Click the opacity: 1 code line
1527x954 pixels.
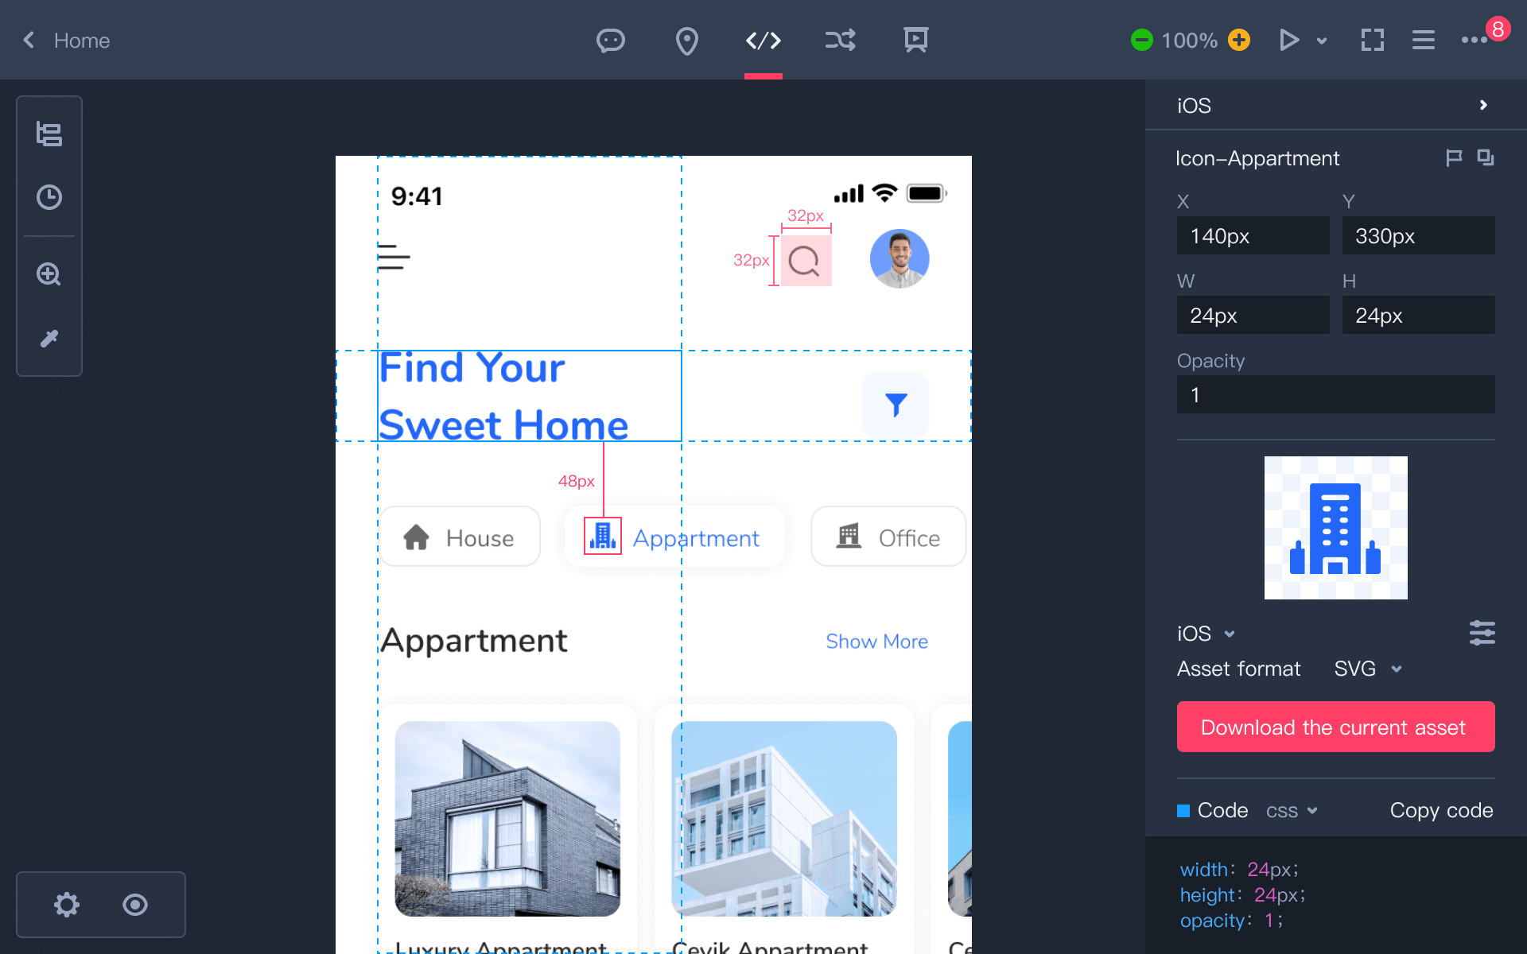click(x=1231, y=921)
